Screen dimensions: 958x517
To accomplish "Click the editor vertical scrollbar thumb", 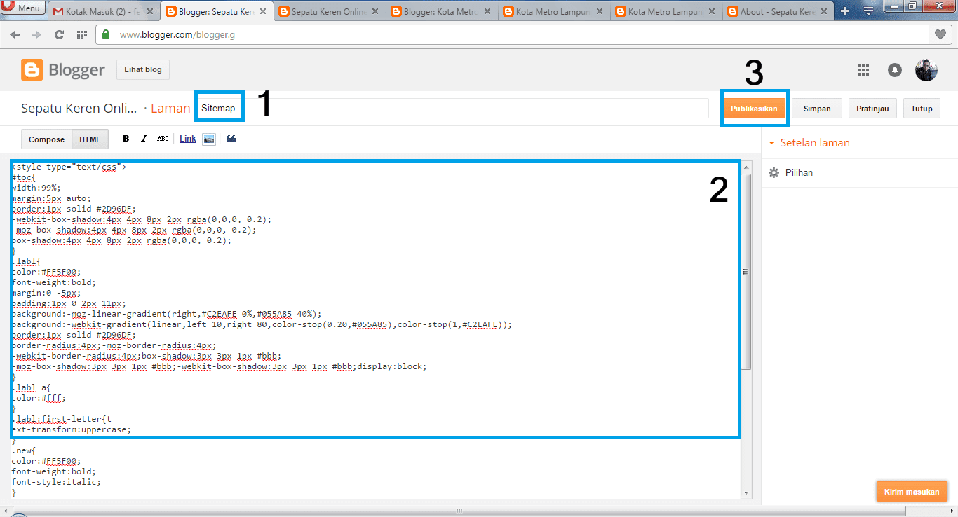I will (746, 272).
